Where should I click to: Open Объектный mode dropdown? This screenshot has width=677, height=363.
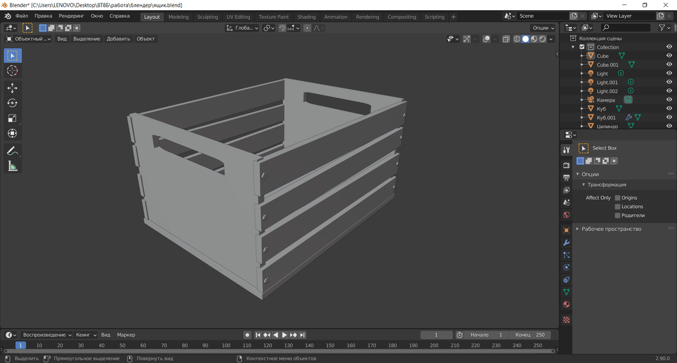28,39
